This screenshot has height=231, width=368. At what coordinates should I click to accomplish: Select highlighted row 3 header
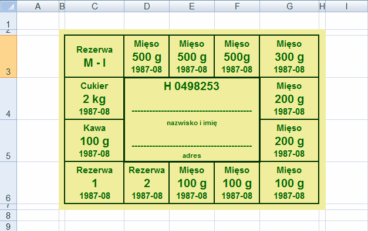(x=8, y=56)
